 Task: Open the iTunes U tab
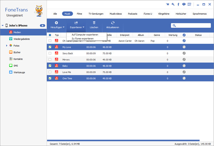click(148, 14)
